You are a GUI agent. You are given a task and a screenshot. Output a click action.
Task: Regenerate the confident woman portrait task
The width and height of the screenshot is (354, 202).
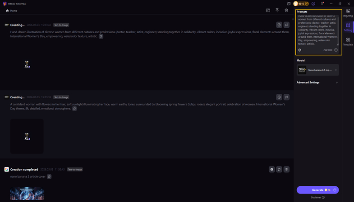pos(286,97)
